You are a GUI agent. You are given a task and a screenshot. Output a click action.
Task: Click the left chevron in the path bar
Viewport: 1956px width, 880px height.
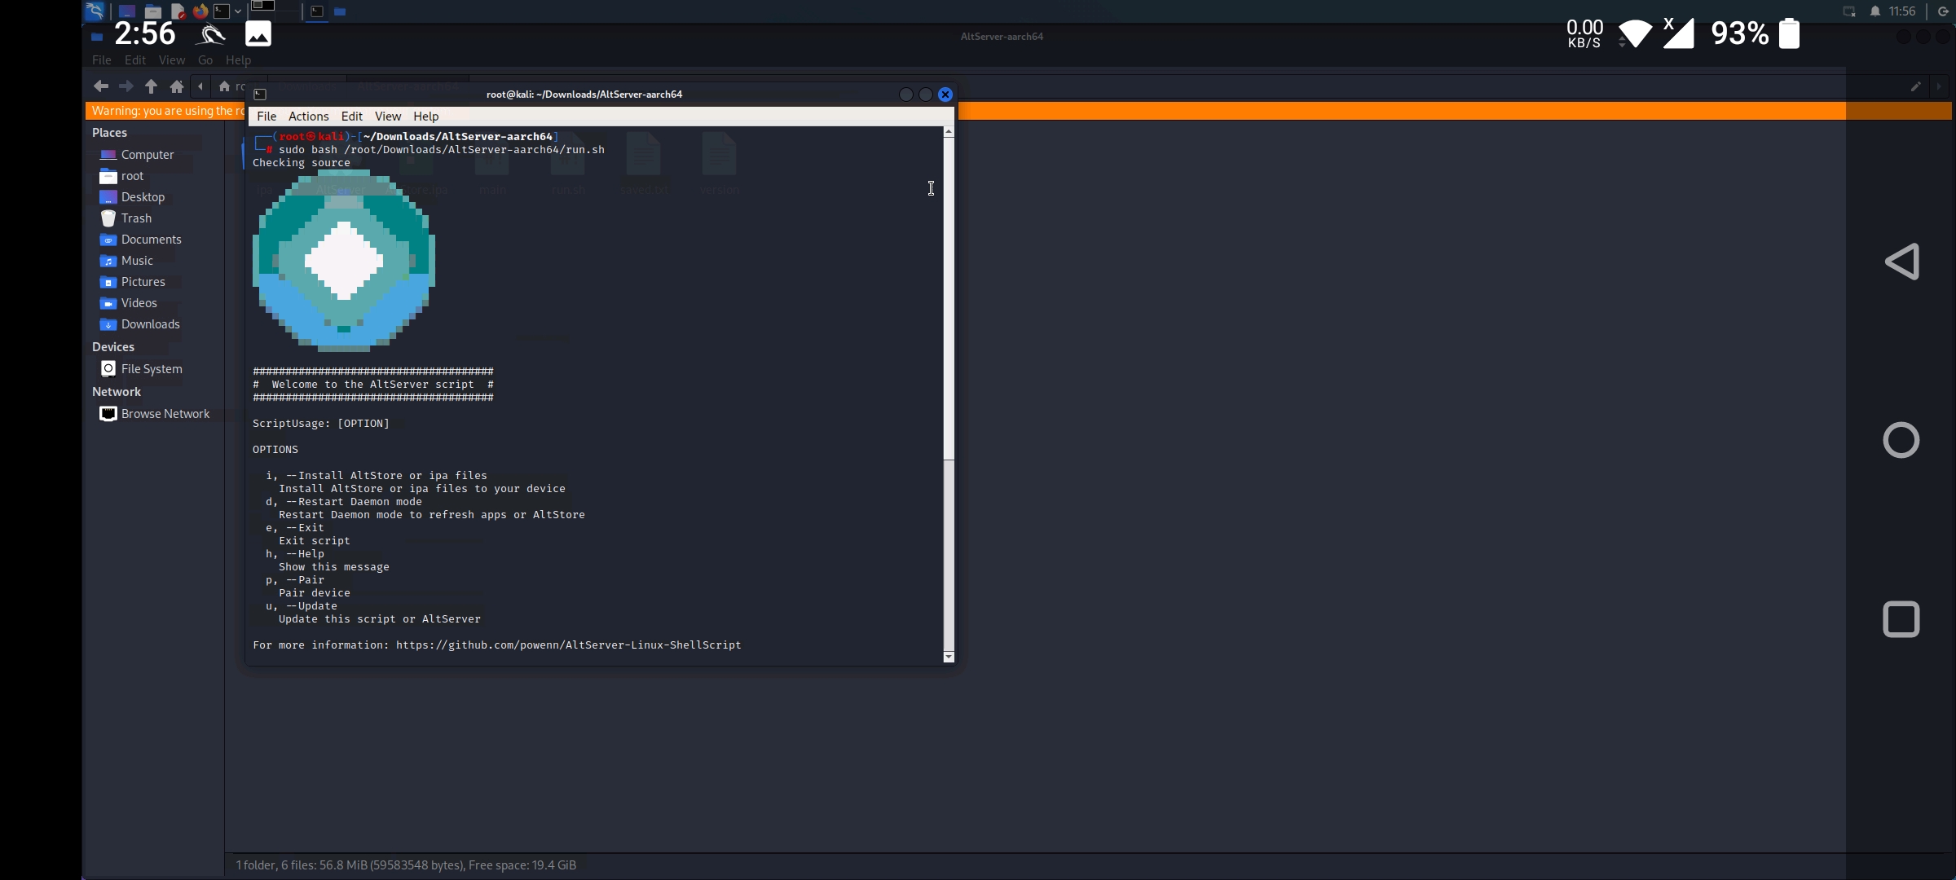(200, 86)
